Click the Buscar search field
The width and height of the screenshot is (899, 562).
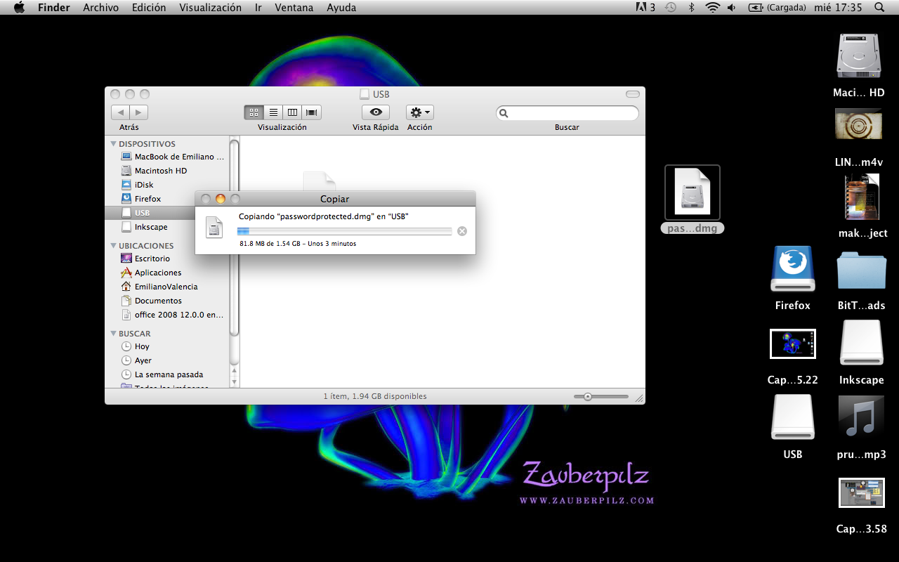coord(567,113)
